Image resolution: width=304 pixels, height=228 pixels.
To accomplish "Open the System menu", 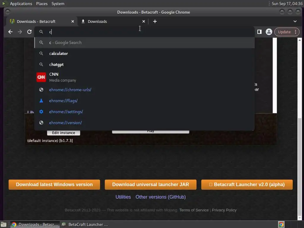I will pos(58,4).
